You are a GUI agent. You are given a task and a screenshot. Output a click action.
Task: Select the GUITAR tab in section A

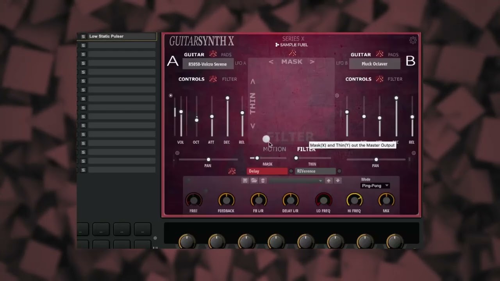coord(194,55)
